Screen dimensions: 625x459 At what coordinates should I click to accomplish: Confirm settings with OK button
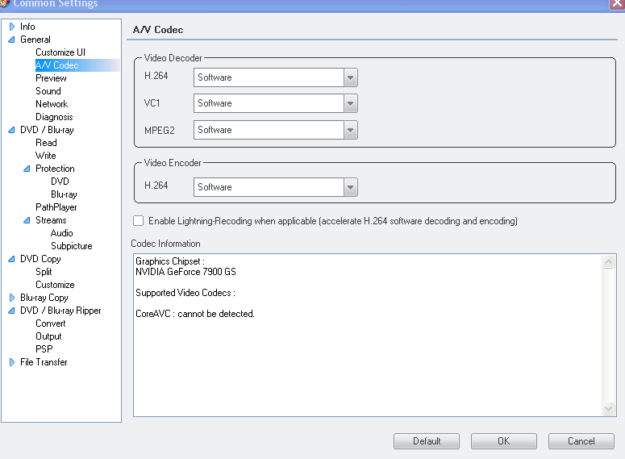point(504,441)
